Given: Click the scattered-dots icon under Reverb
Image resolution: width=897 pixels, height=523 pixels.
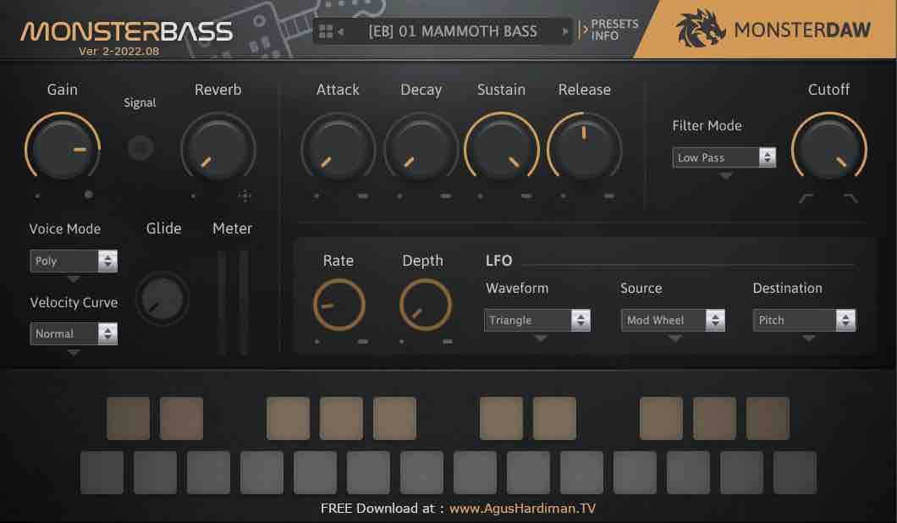Looking at the screenshot, I should click(x=245, y=195).
